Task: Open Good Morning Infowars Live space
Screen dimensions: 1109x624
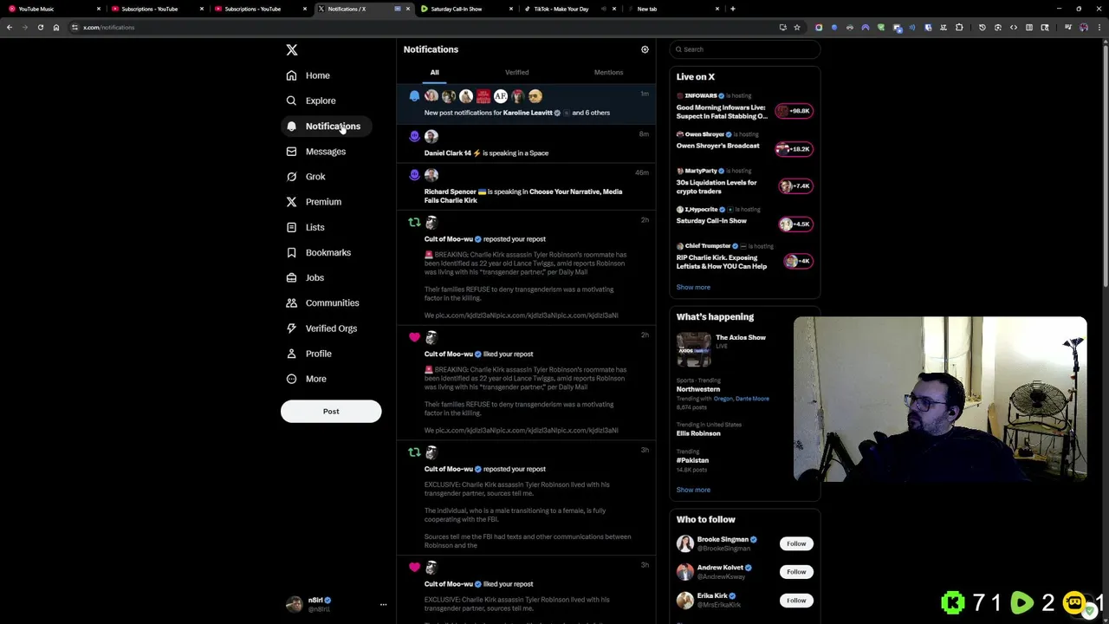Action: click(x=744, y=107)
